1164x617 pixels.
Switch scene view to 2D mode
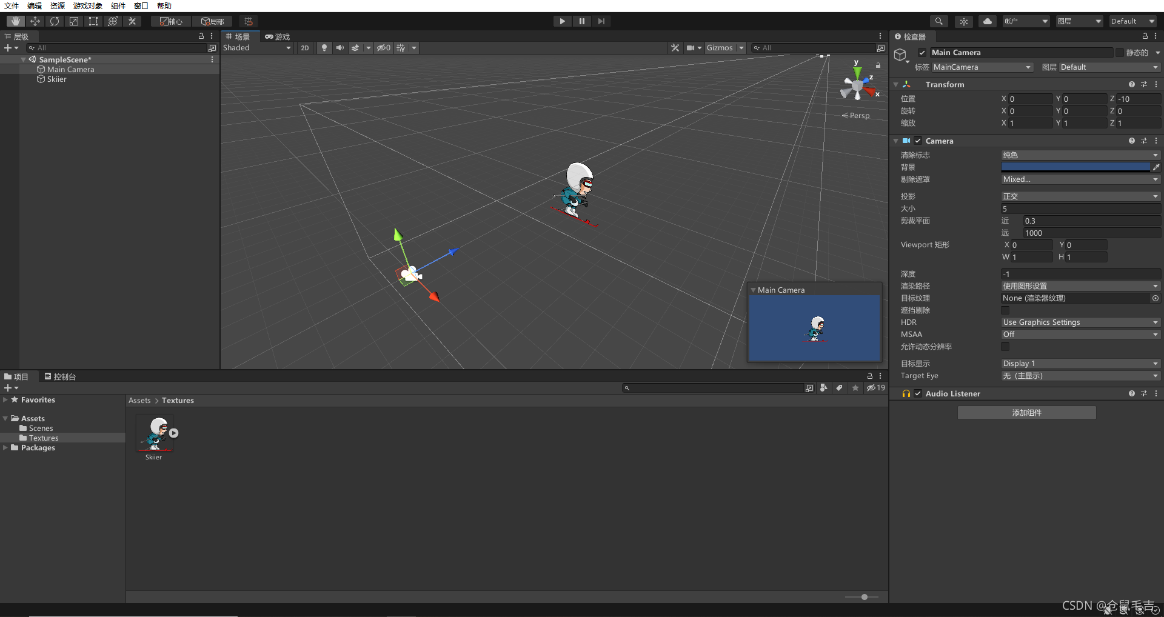click(x=304, y=48)
